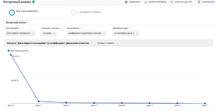This screenshot has height=111, width=215.
Task: Open Дата первого посещения dropdown
Action: tap(20, 33)
